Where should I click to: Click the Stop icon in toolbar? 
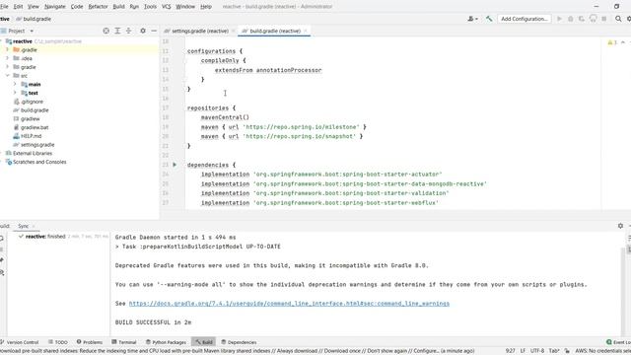tap(604, 19)
